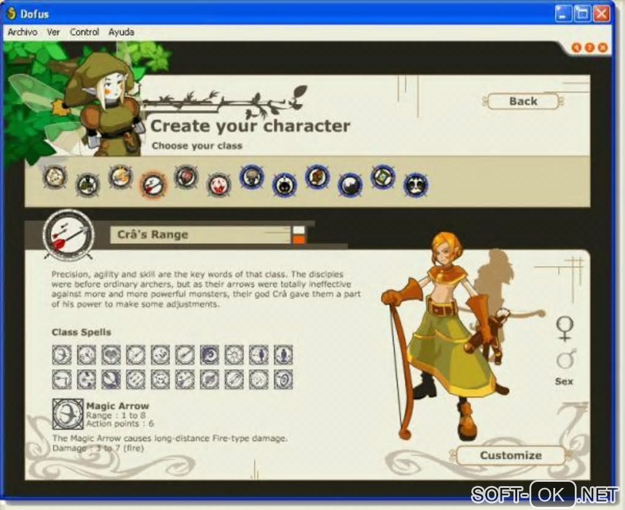Click the orange square beside Crâ's Range
This screenshot has width=625, height=510.
298,239
